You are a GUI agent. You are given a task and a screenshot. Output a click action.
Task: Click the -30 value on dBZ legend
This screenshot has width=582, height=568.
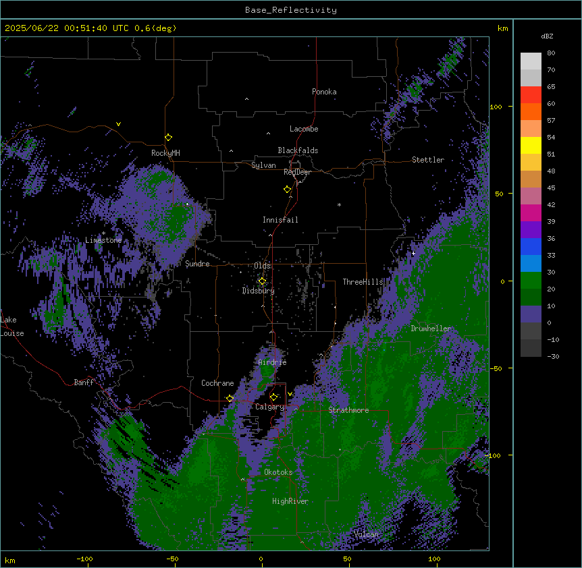pos(553,357)
